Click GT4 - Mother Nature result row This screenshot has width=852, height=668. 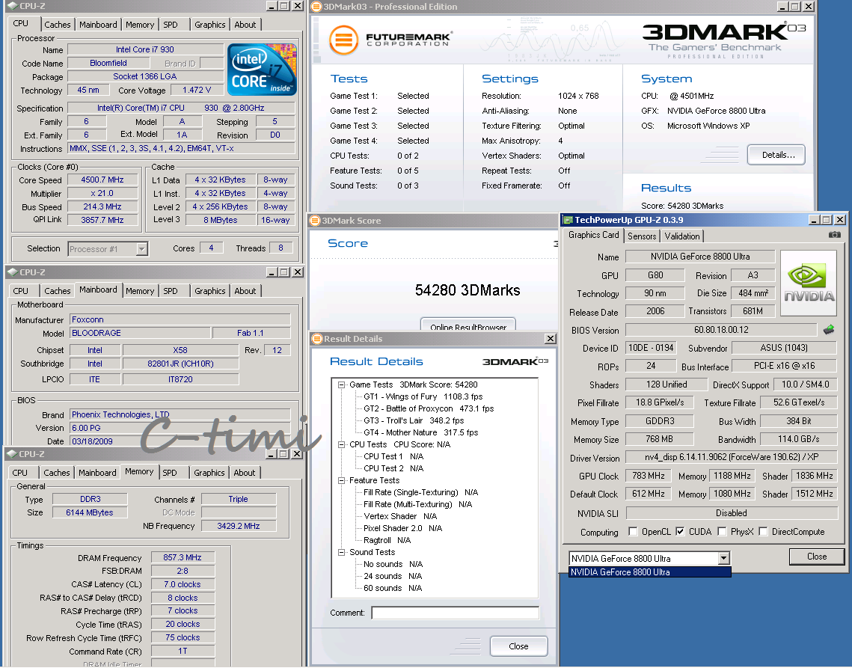420,432
